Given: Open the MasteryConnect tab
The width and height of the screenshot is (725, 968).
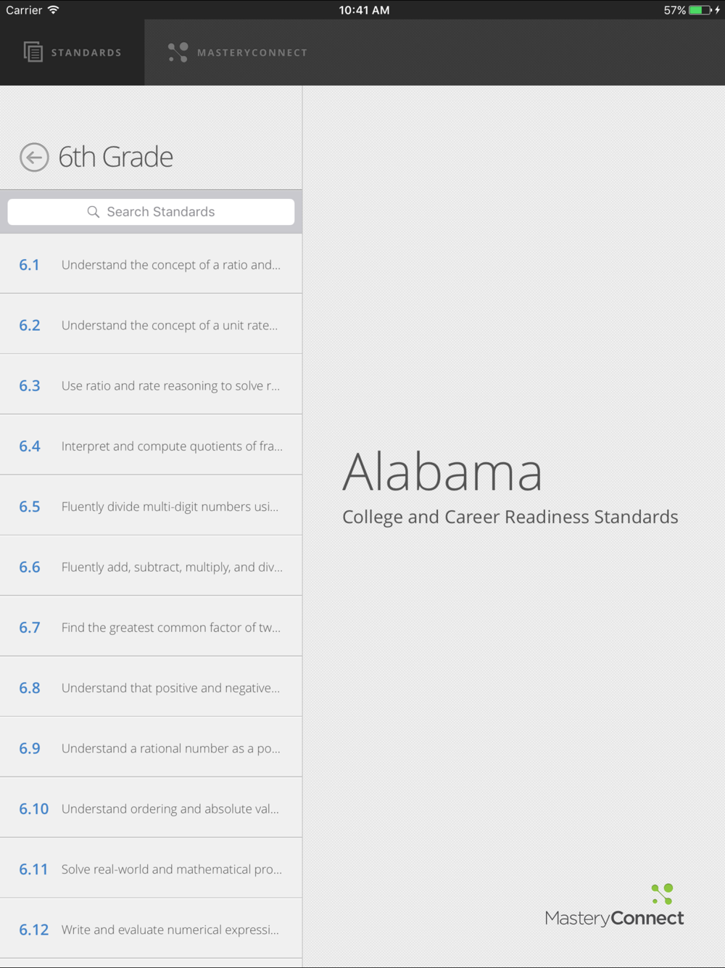Looking at the screenshot, I should point(238,52).
